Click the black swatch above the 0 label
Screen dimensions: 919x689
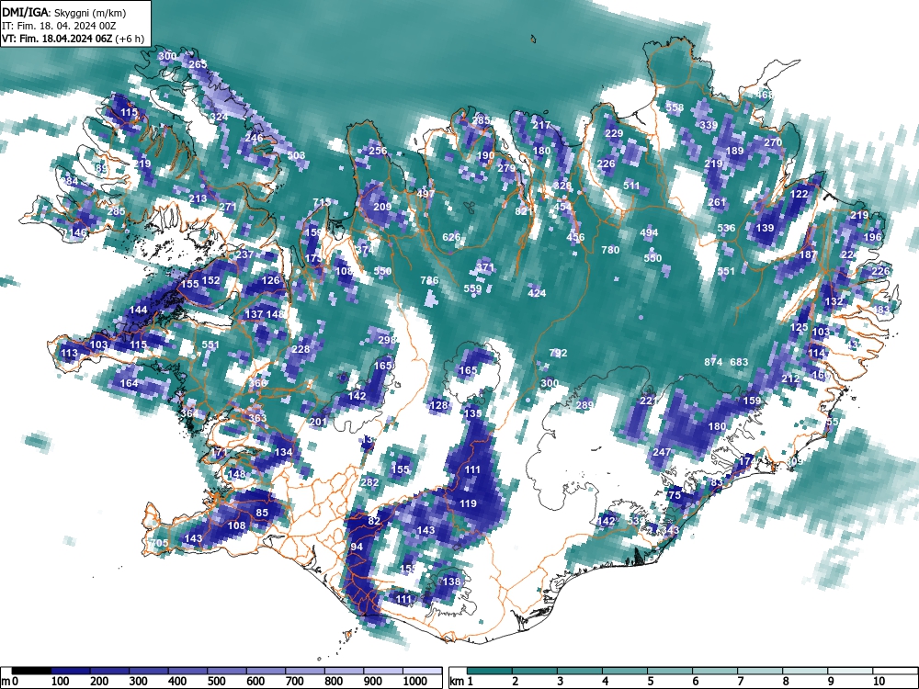point(31,671)
